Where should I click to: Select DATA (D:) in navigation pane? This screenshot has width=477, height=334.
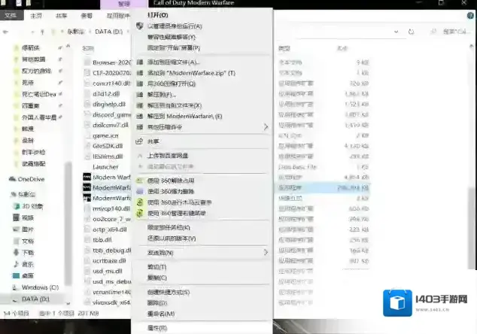click(x=35, y=299)
